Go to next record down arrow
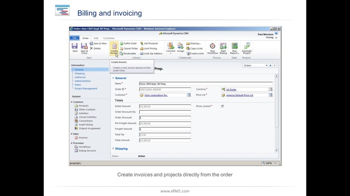This screenshot has height=196, width=350. [274, 65]
